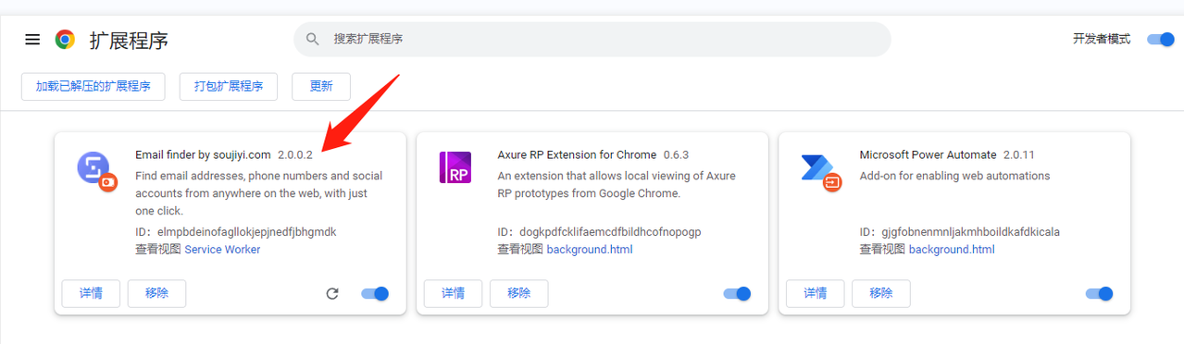This screenshot has width=1184, height=344.
Task: Disable the Axure RP extension
Action: coord(737,294)
